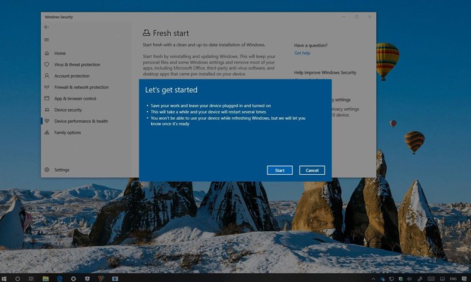Click the Start button in the dialog

pos(279,170)
